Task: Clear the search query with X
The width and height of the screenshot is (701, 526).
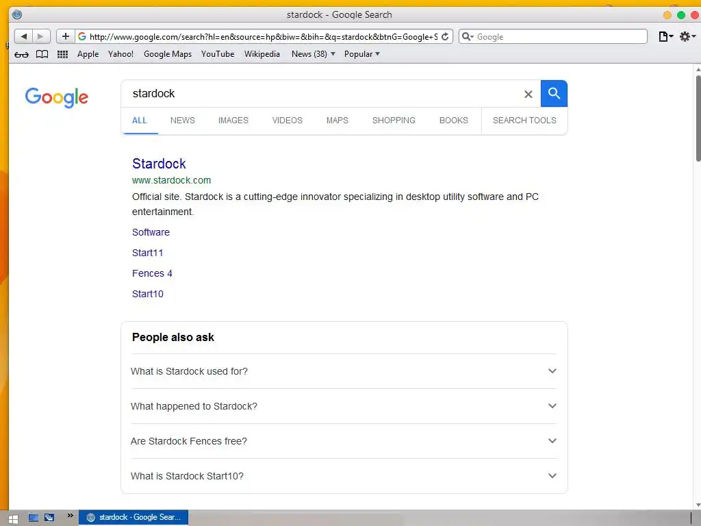Action: click(x=528, y=94)
